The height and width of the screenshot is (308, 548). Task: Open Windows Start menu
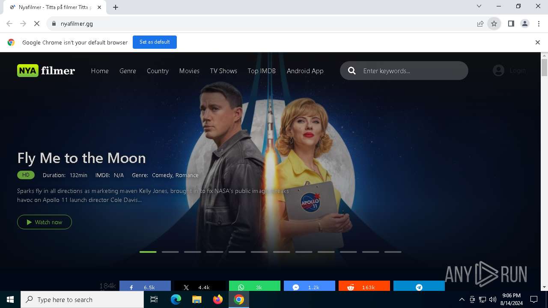[10, 299]
